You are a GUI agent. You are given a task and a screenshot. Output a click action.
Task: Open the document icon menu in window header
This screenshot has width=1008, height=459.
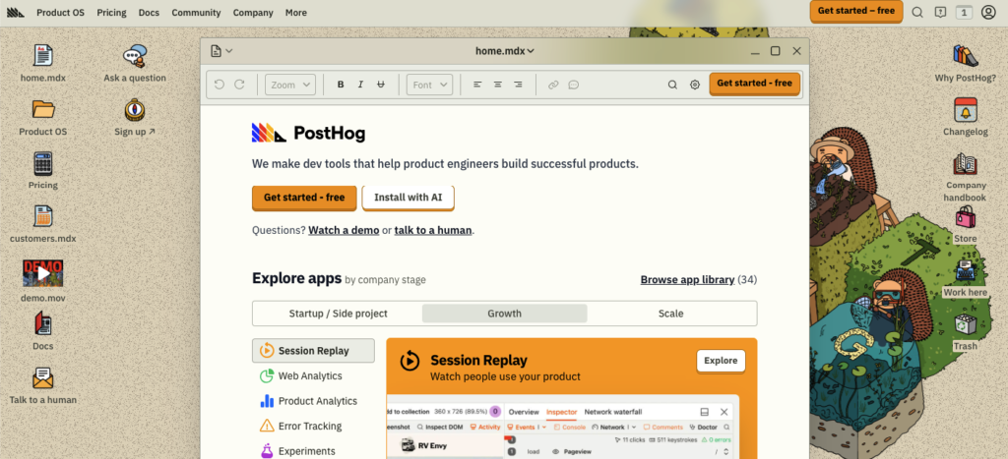[221, 51]
